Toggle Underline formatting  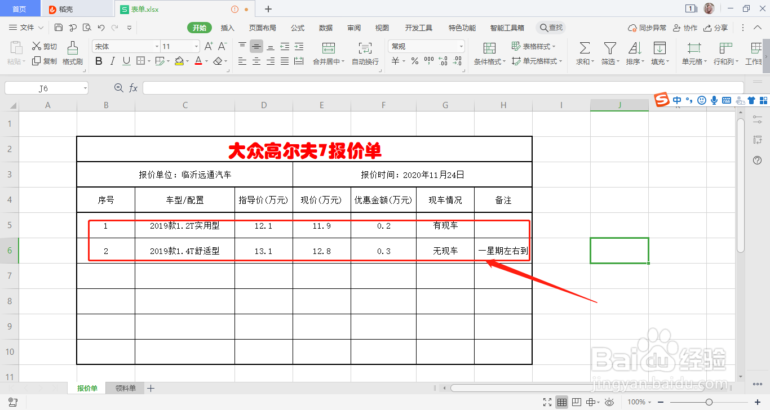[126, 61]
